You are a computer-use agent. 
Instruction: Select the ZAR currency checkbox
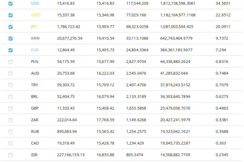pyautogui.click(x=11, y=120)
